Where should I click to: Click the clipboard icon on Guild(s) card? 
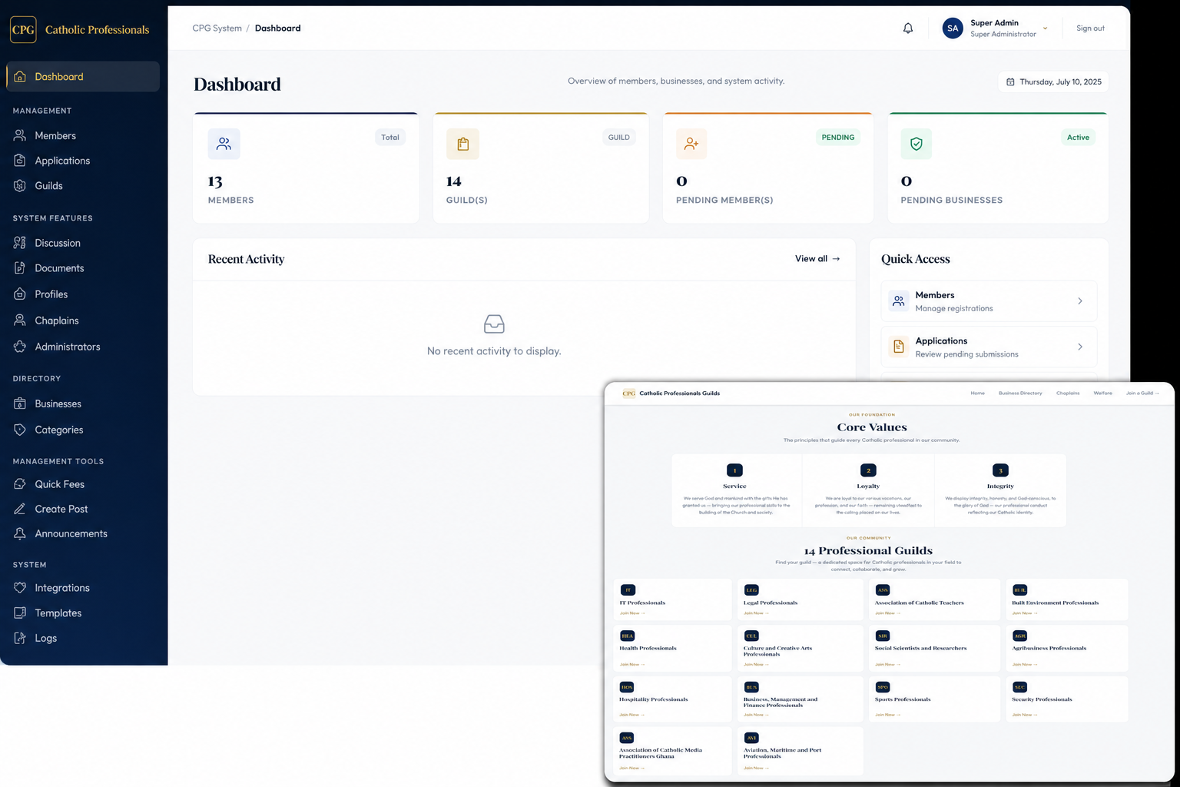462,144
